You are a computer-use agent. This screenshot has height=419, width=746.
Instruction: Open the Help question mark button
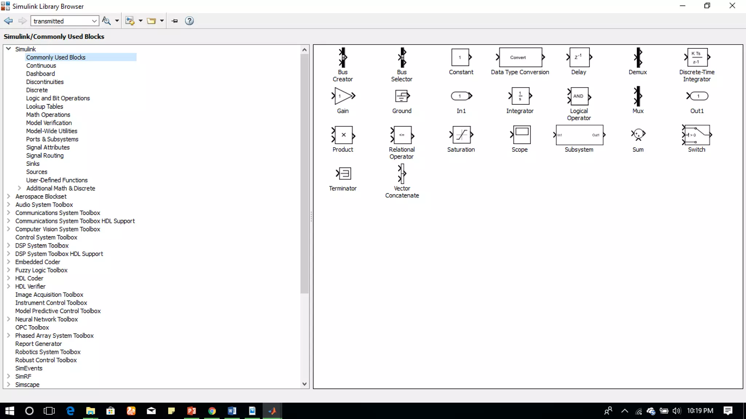[x=189, y=21]
